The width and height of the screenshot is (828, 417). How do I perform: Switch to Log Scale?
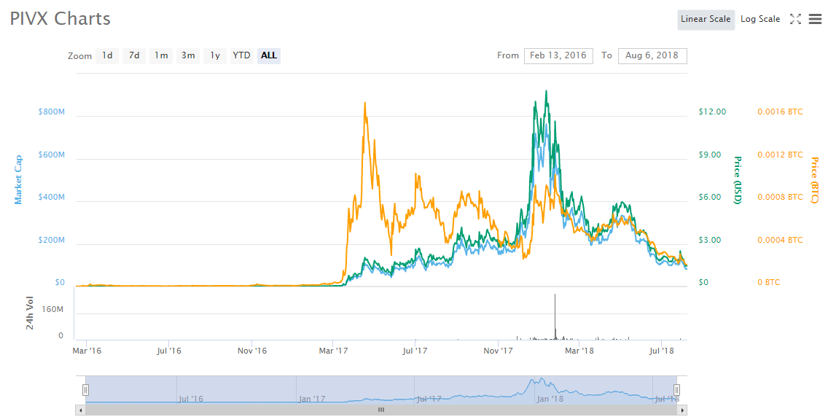pyautogui.click(x=760, y=19)
